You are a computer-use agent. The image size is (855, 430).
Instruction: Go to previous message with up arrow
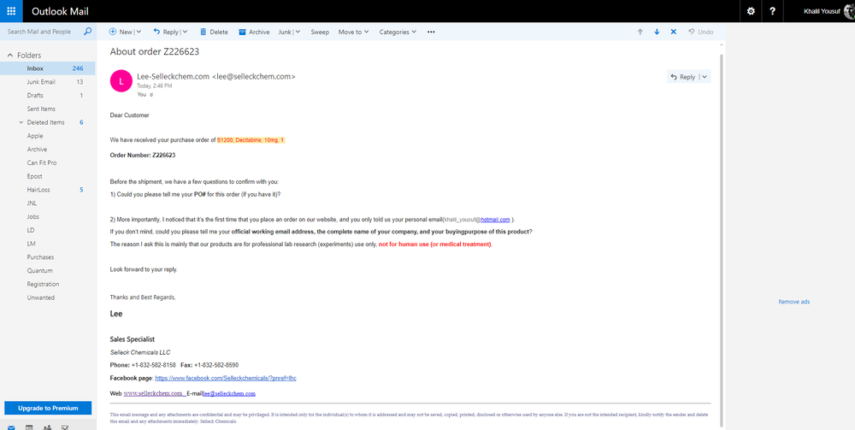coord(640,32)
